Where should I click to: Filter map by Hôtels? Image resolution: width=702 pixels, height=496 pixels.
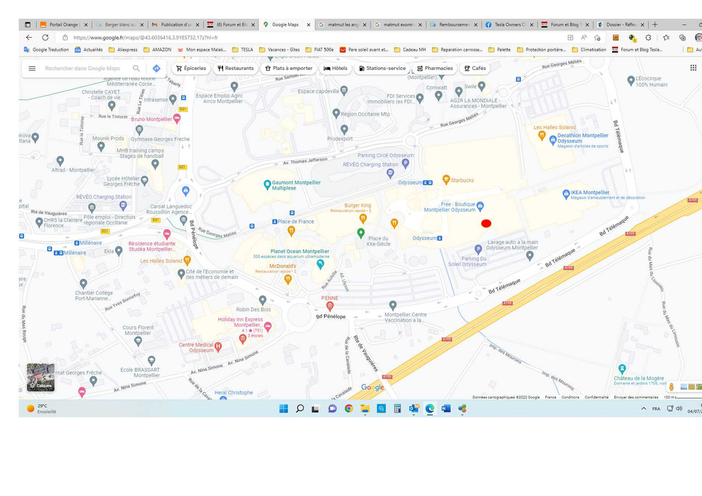coord(335,68)
